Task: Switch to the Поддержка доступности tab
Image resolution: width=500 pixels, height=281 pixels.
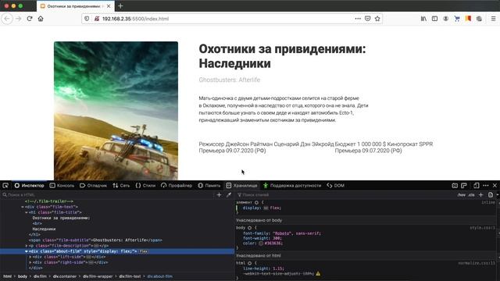Action: (292, 186)
